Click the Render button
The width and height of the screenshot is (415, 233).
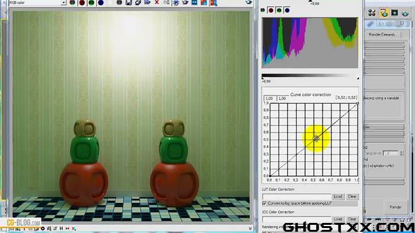click(396, 207)
